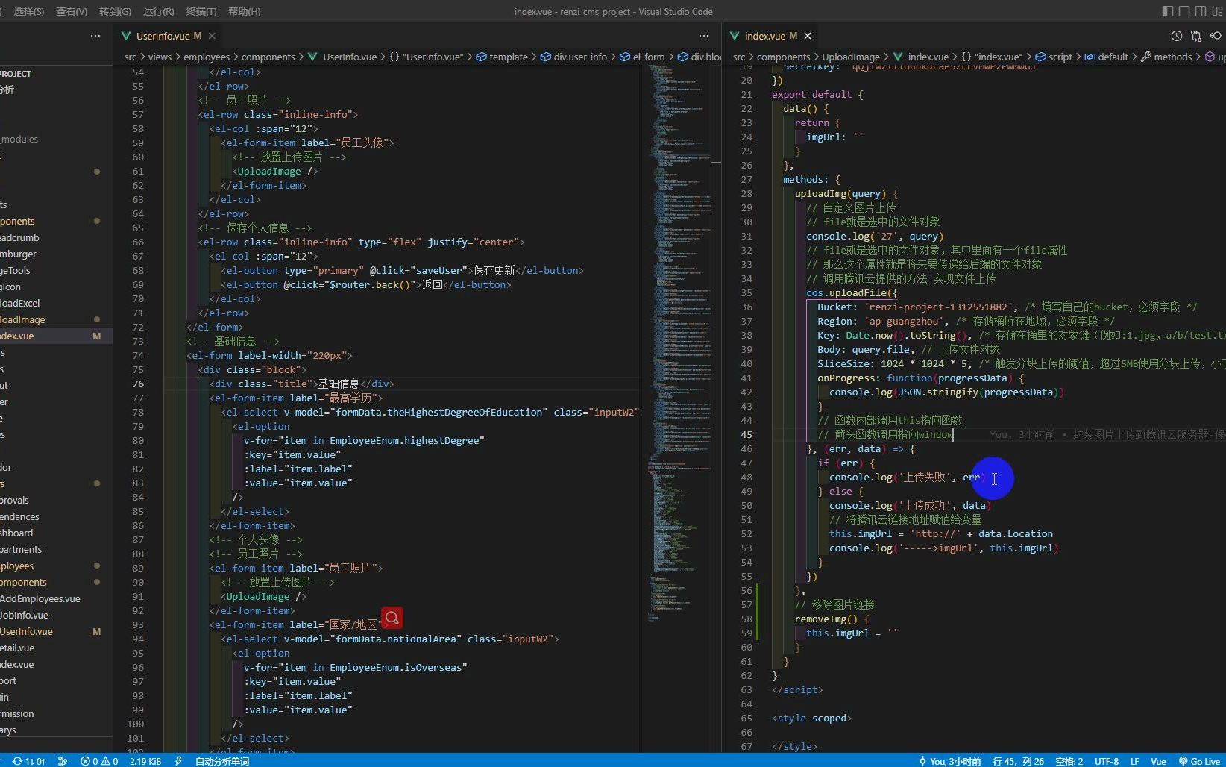
Task: Open explorer panel more actions ellipsis
Action: tap(95, 36)
